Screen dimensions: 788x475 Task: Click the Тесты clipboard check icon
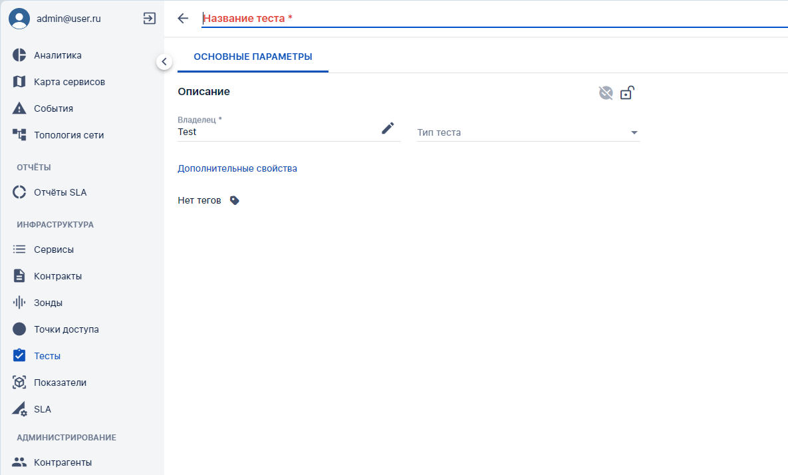(x=19, y=355)
